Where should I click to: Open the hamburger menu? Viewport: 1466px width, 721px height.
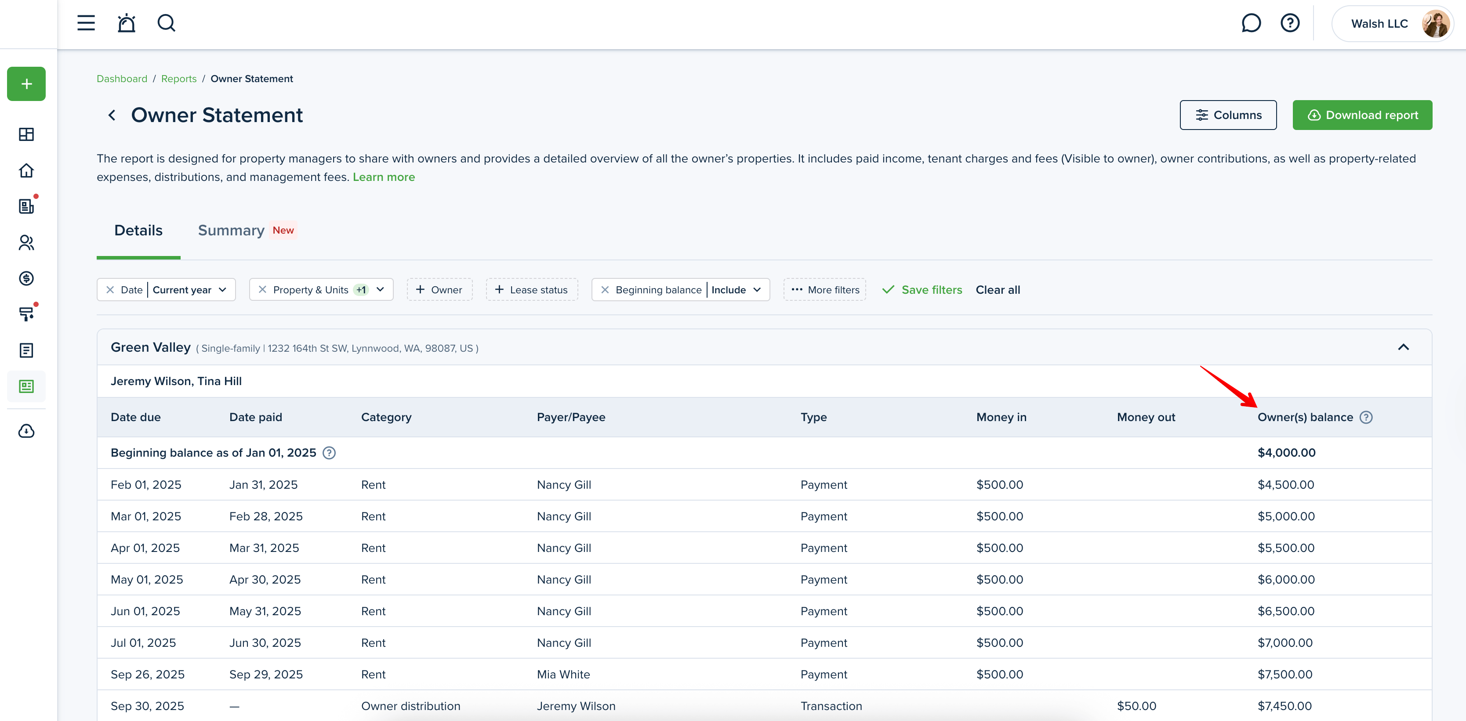point(86,23)
